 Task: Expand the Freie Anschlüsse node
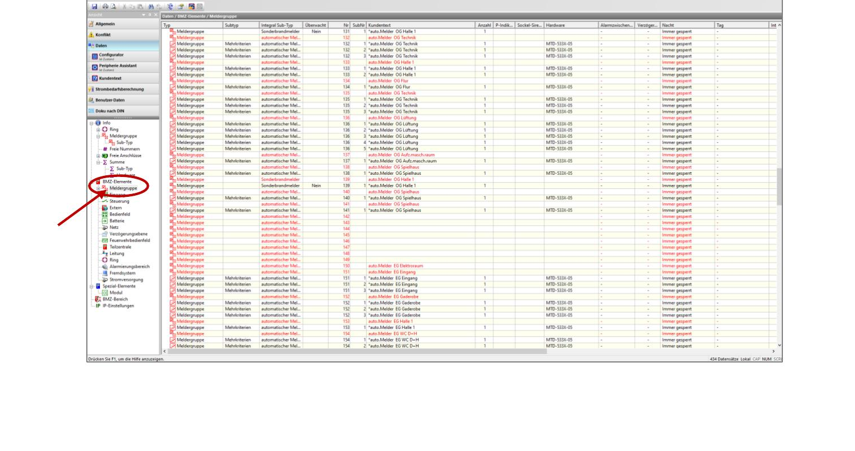[98, 155]
